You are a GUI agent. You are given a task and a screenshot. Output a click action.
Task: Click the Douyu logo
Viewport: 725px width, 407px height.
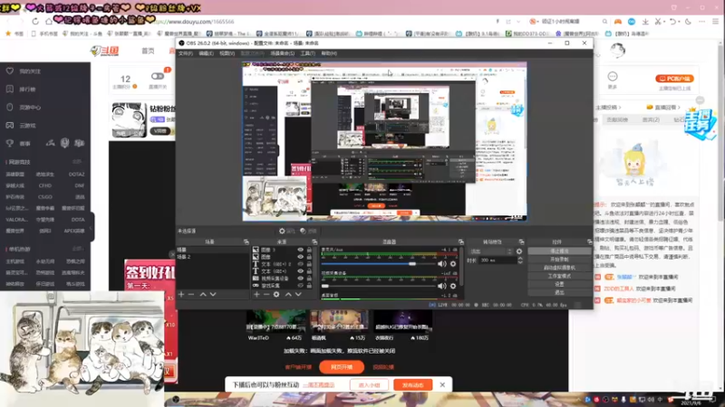pos(105,51)
